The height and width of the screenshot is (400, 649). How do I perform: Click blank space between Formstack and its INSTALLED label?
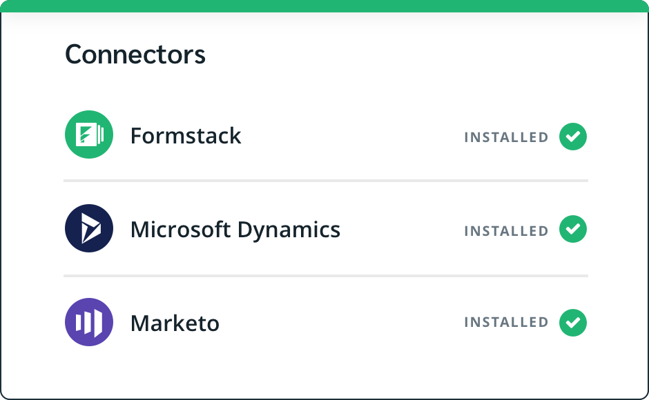coord(352,137)
